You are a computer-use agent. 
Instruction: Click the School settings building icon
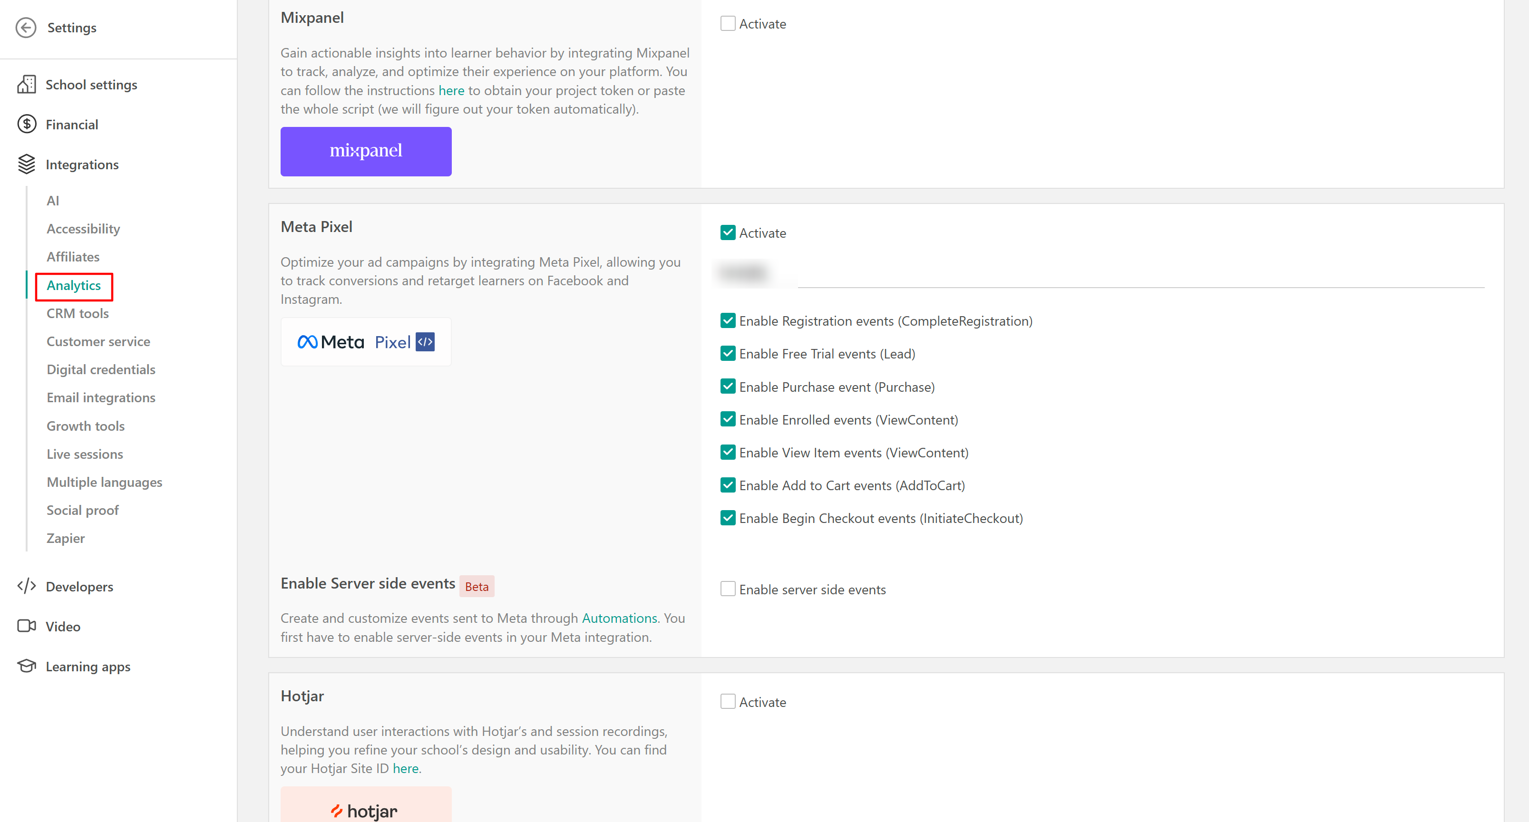pyautogui.click(x=26, y=85)
